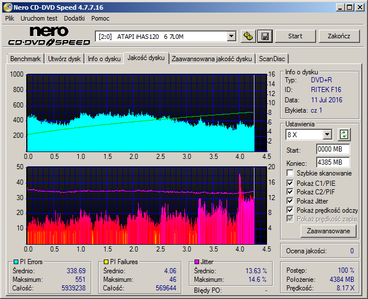Click the Zaawansowane button
The width and height of the screenshot is (368, 299).
pyautogui.click(x=328, y=231)
